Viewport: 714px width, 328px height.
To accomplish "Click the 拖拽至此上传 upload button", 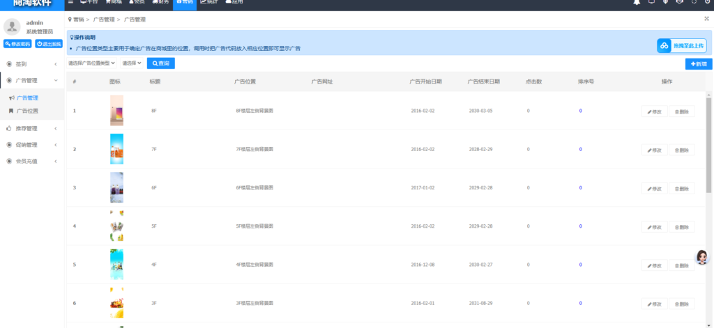I will click(682, 45).
